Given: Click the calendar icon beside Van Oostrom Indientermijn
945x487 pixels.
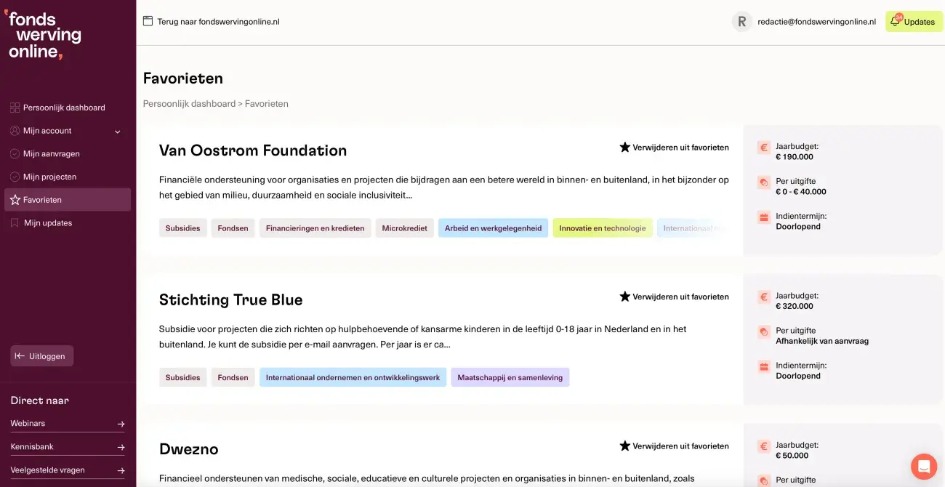Looking at the screenshot, I should [x=763, y=217].
